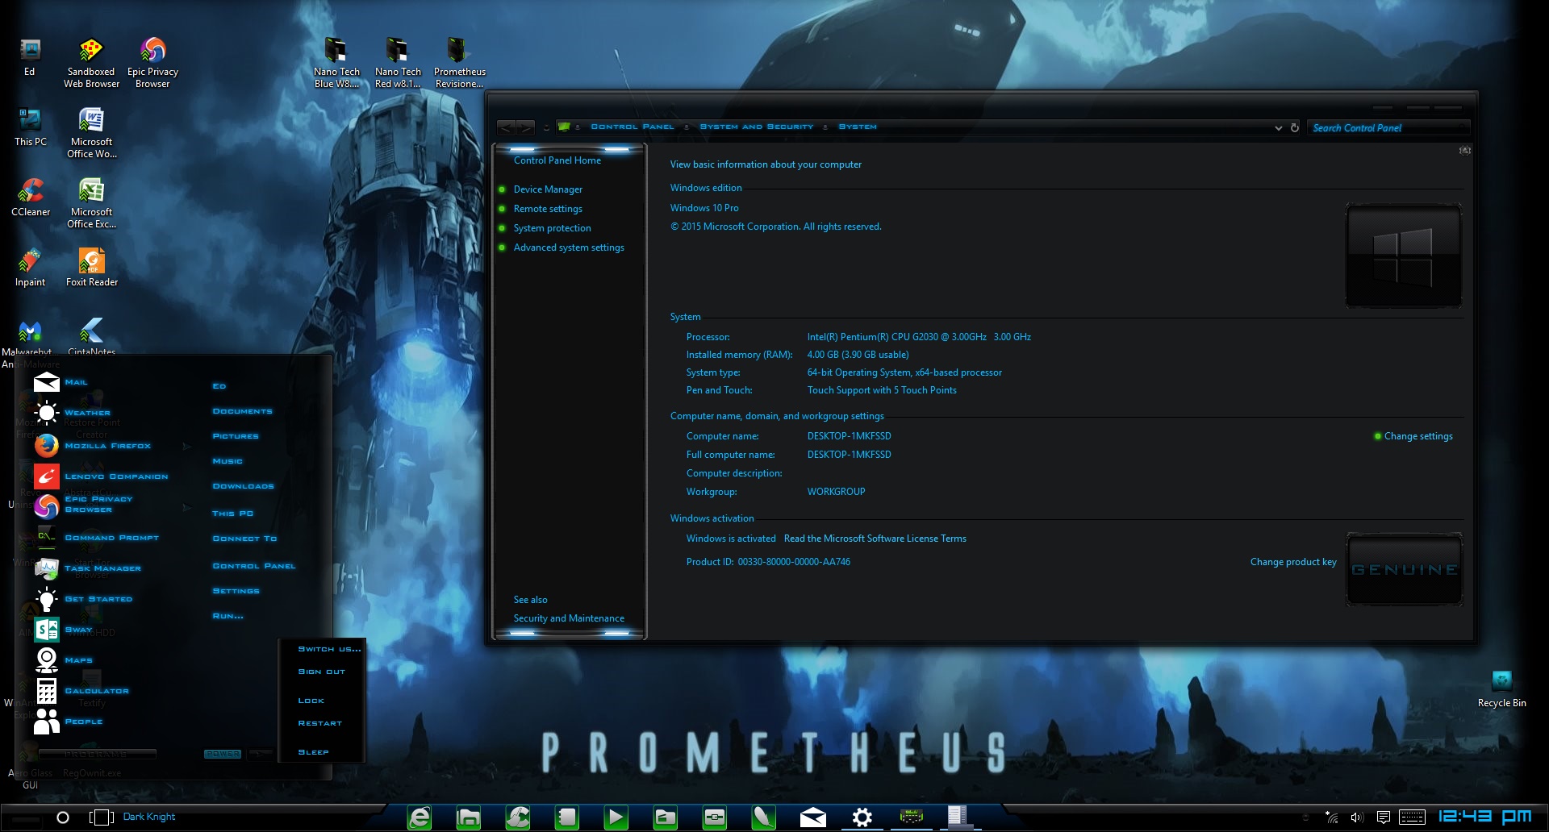Go forward using Control Panel forward arrow

click(525, 127)
